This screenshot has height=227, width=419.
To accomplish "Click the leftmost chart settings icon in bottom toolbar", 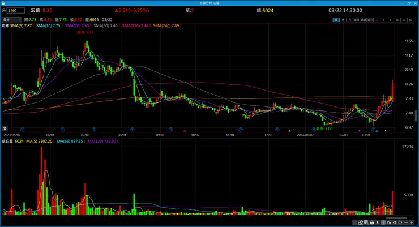I will coord(354,222).
